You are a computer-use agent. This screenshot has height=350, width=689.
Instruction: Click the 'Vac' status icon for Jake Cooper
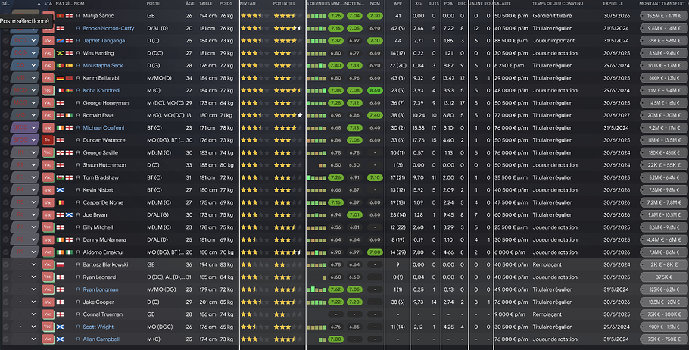48,302
